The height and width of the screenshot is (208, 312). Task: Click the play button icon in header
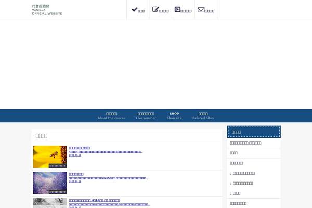pyautogui.click(x=177, y=9)
